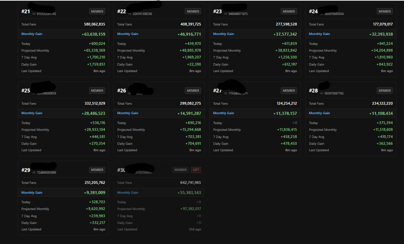Select rank number #24
404x244 pixels.
click(x=313, y=11)
